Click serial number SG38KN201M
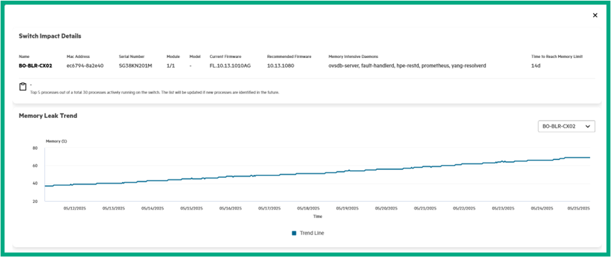 (x=135, y=66)
